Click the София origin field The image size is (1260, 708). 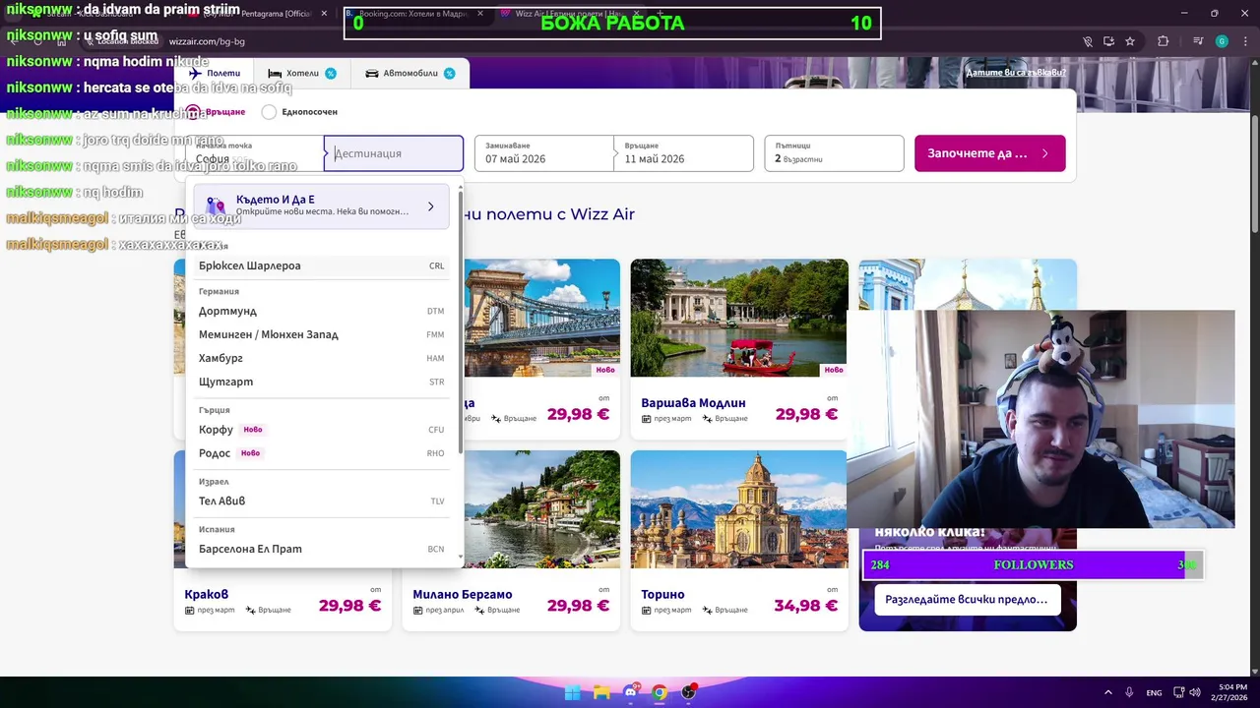point(255,153)
